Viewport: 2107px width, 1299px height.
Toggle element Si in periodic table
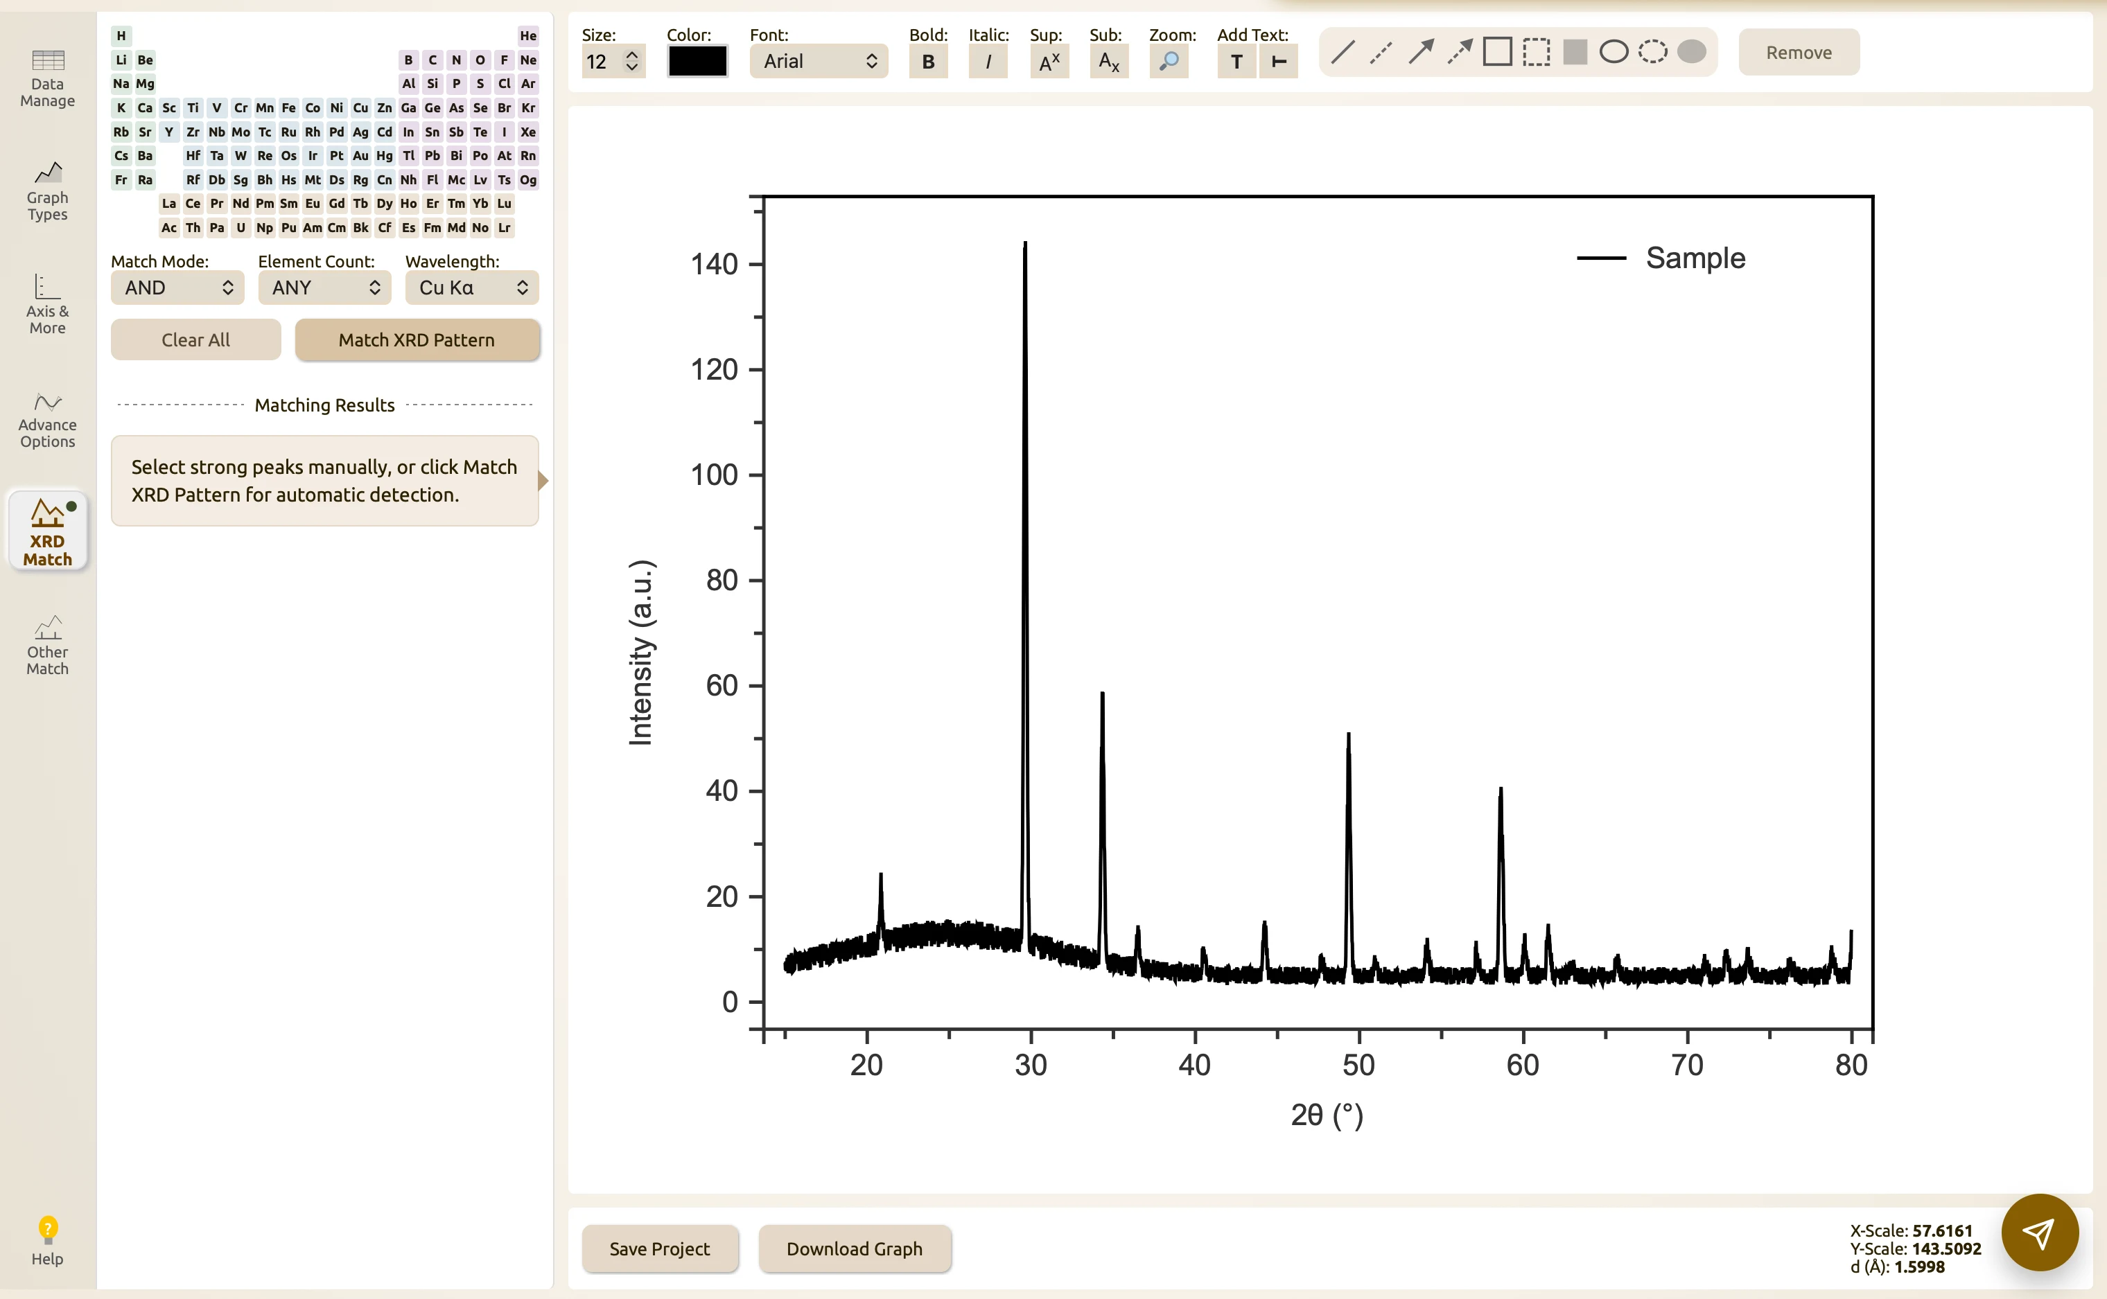click(x=432, y=85)
